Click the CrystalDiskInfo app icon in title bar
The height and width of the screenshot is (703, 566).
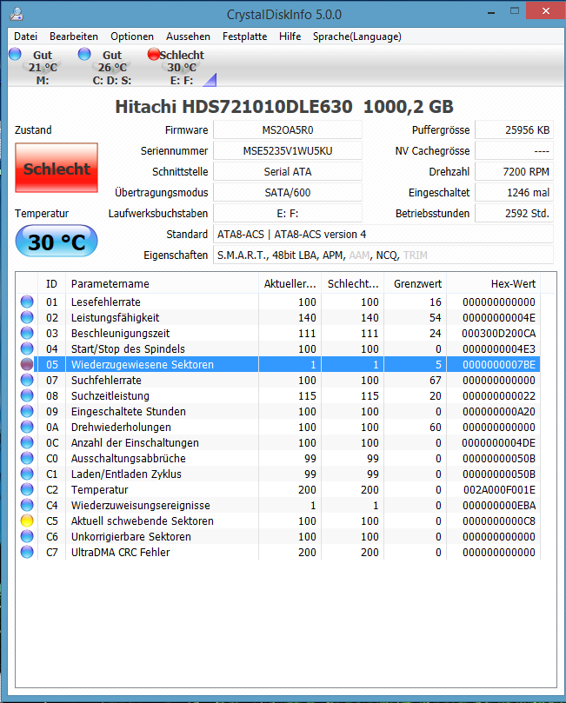(x=17, y=14)
